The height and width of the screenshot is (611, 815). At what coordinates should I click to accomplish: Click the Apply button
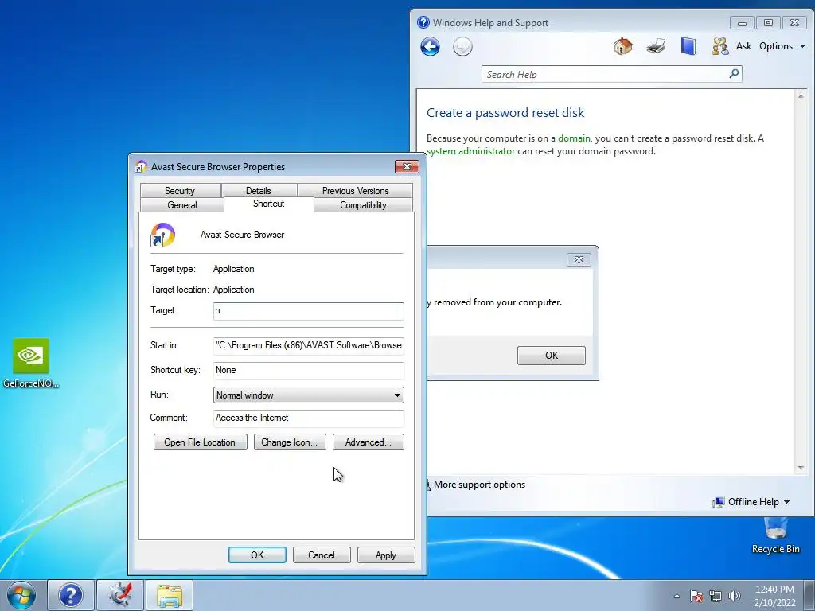[386, 555]
